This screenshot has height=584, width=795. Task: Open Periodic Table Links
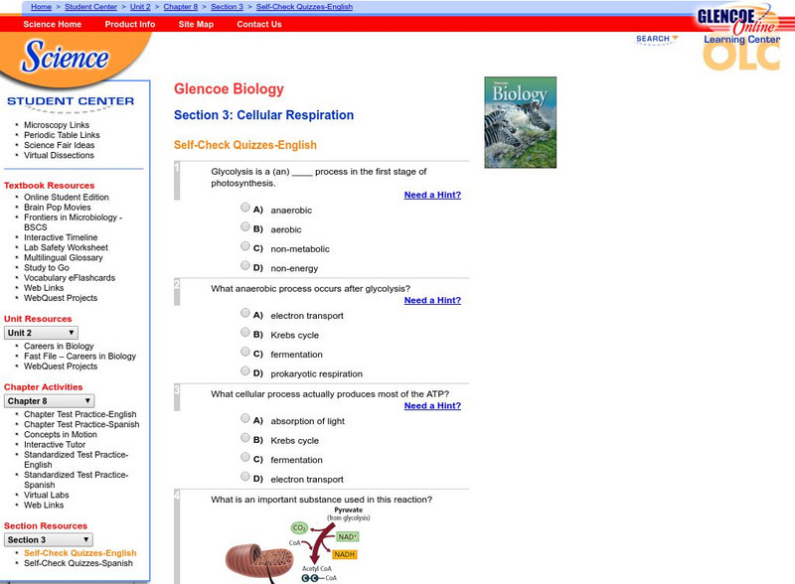pos(62,135)
